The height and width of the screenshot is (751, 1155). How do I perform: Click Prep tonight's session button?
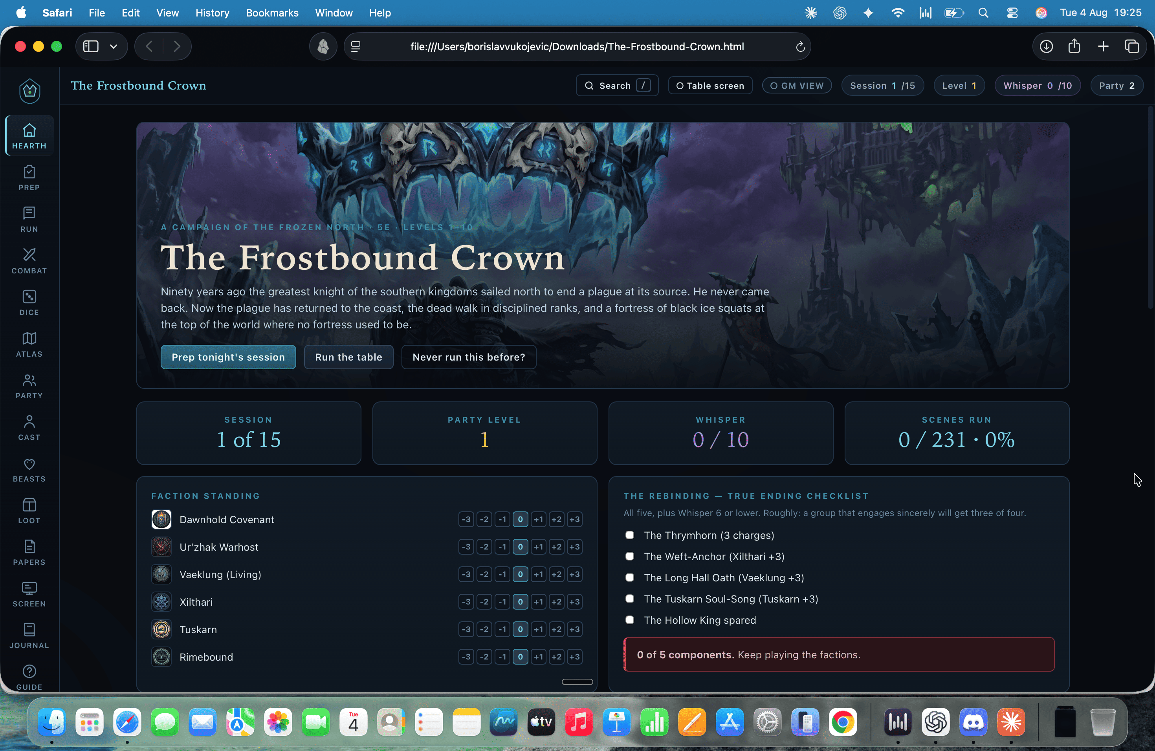[228, 357]
